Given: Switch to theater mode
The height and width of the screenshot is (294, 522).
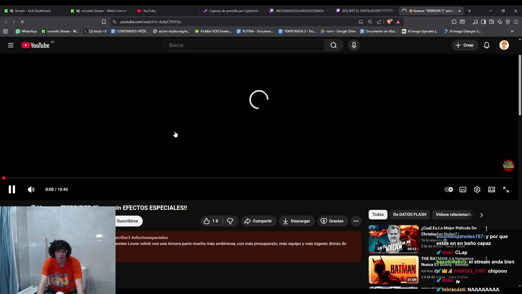Looking at the screenshot, I should pos(491,189).
